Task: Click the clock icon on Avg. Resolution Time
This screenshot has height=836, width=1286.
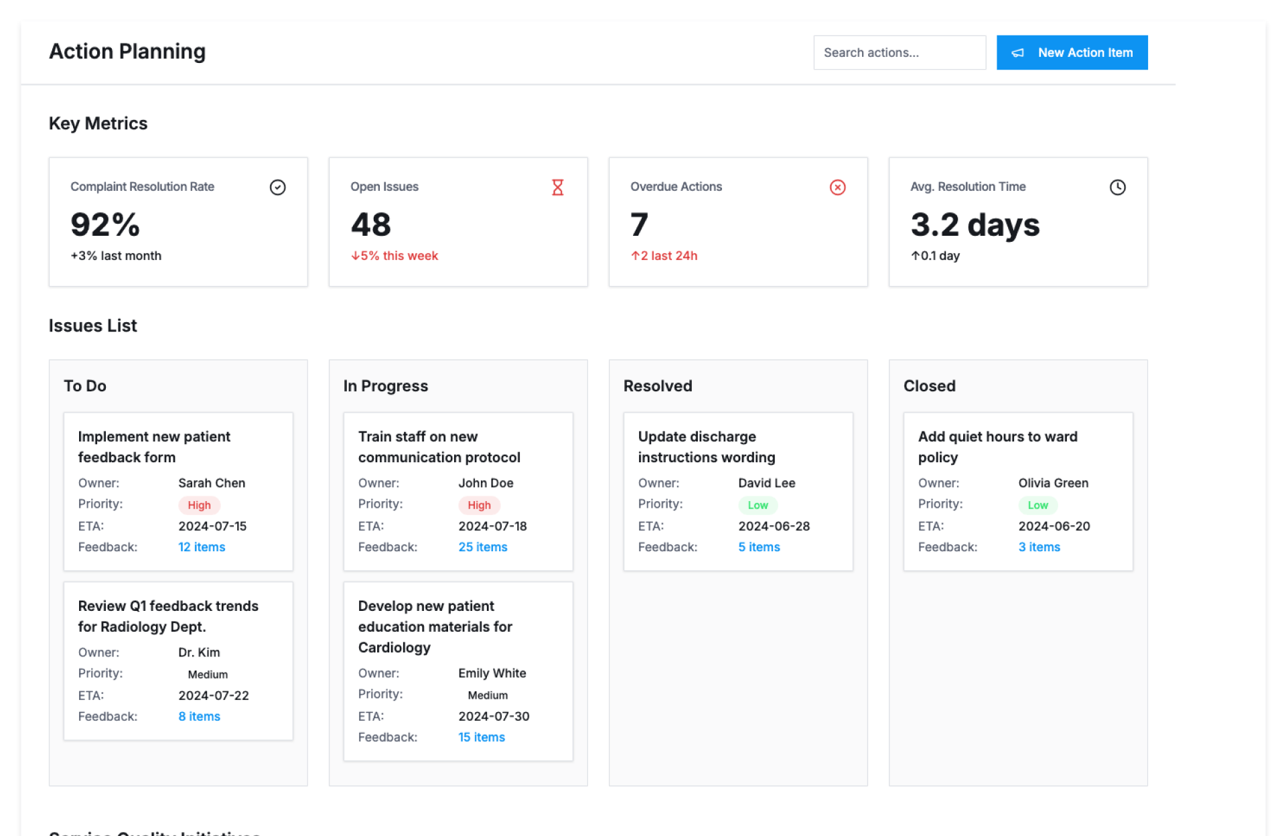Action: click(1117, 188)
